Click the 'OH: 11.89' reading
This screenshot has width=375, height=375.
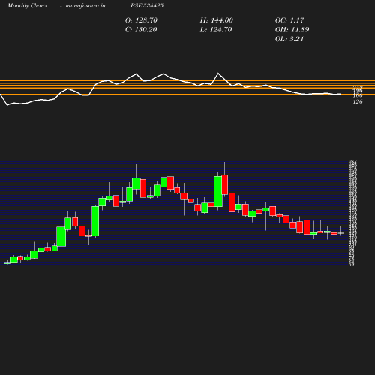(292, 30)
